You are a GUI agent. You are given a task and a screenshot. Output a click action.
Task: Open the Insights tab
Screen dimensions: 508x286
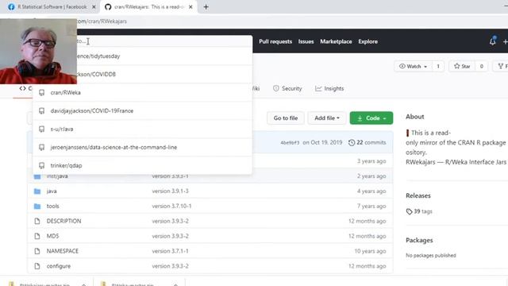329,88
